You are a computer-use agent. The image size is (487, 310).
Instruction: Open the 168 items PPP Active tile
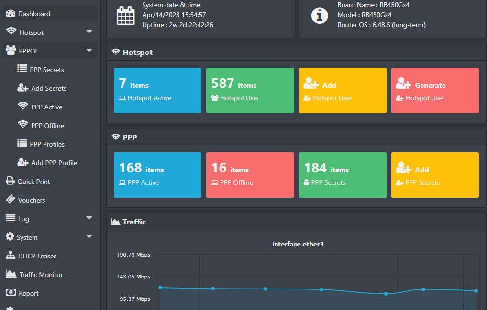(x=157, y=175)
